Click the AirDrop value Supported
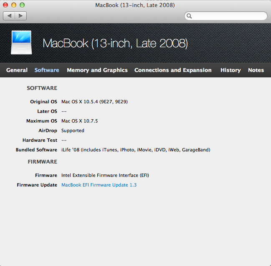Screen dimensions: 271x266 click(x=73, y=130)
